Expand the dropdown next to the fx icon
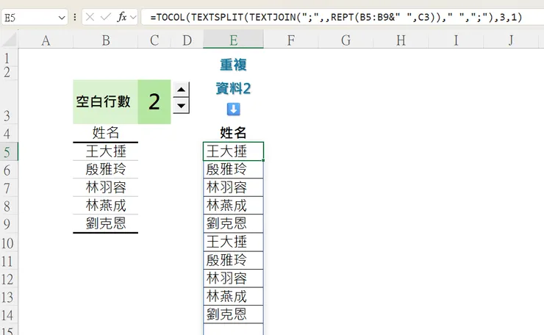Screen dimensions: 544x335 click(x=133, y=17)
